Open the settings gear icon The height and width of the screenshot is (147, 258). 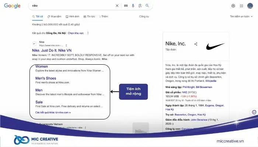point(233,6)
